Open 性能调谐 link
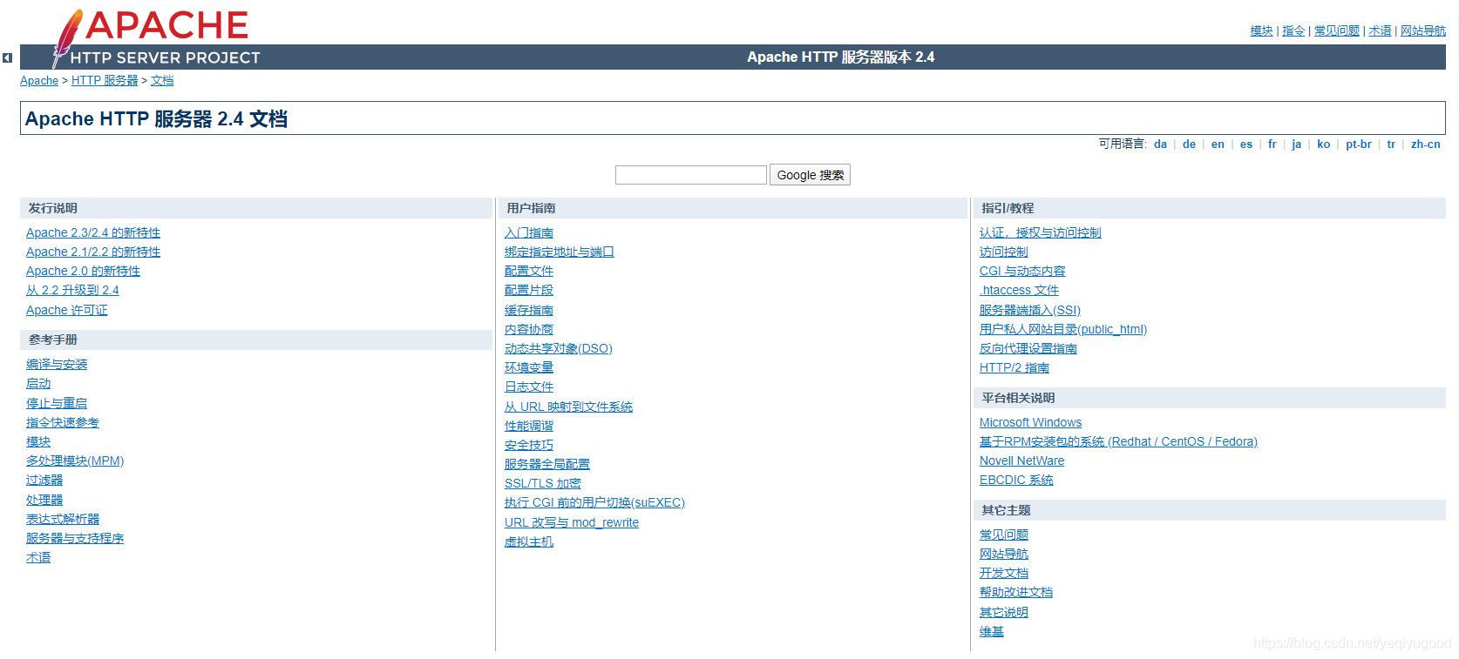The height and width of the screenshot is (659, 1459). 529,426
